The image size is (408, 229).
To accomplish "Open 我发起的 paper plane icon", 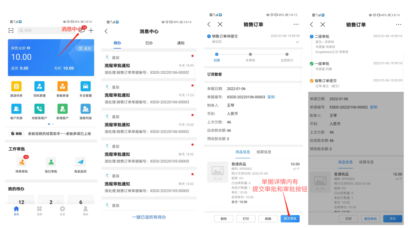I will tap(80, 163).
